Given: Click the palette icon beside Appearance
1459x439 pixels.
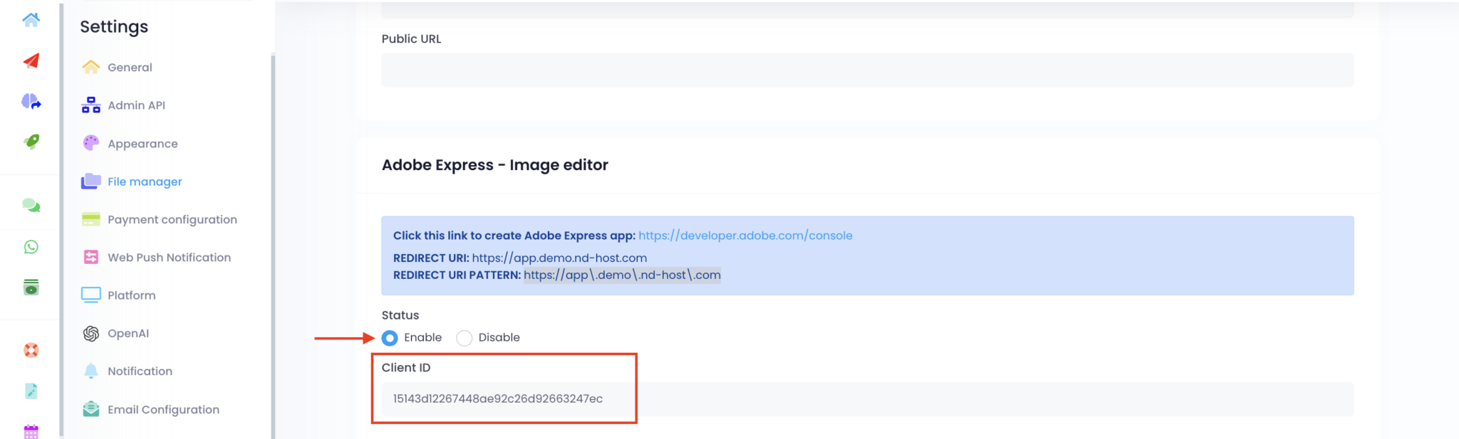Looking at the screenshot, I should click(90, 143).
